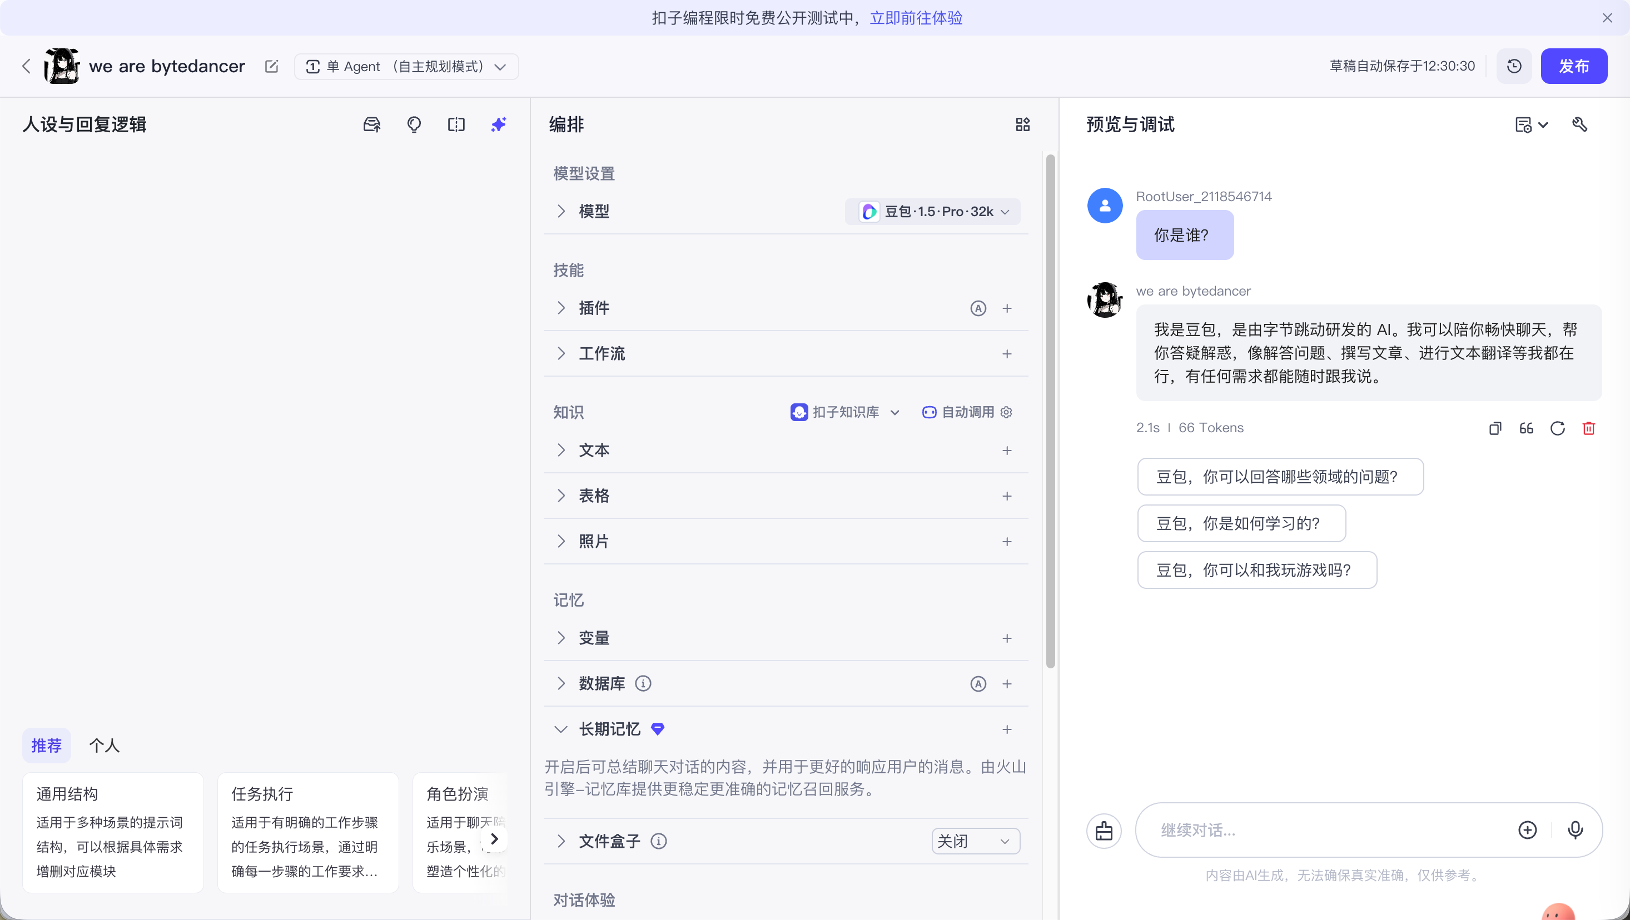
Task: Switch to the 个人 tab
Action: coord(105,746)
